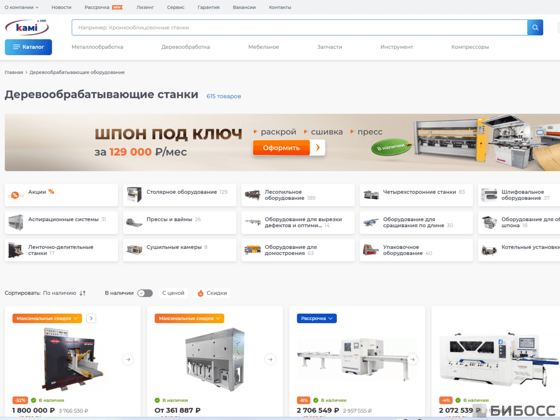The width and height of the screenshot is (560, 420).
Task: Open the Гарантия link
Action: pyautogui.click(x=208, y=8)
